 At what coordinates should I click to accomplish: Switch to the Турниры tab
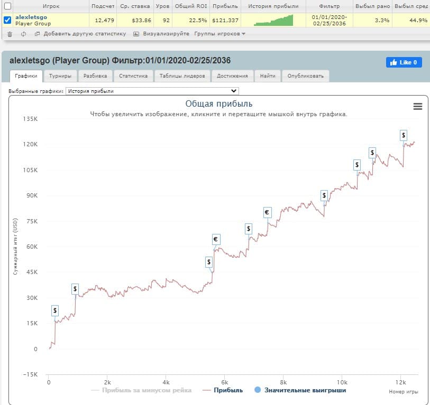tap(60, 76)
